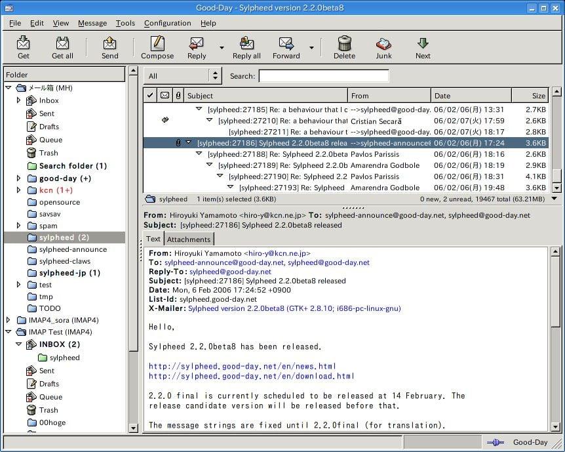Click the Search input field

324,76
